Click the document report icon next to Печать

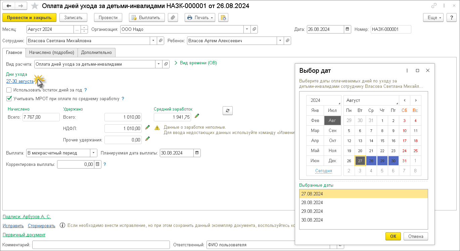[x=223, y=17]
